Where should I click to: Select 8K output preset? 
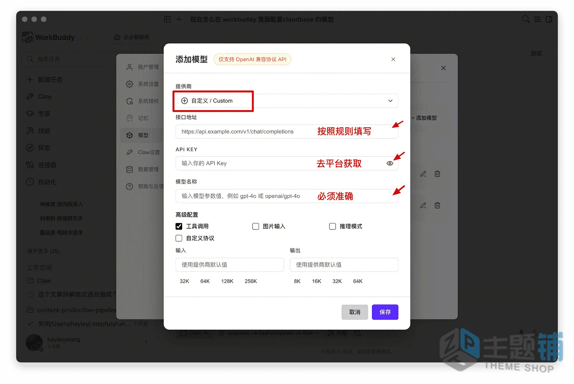click(297, 281)
